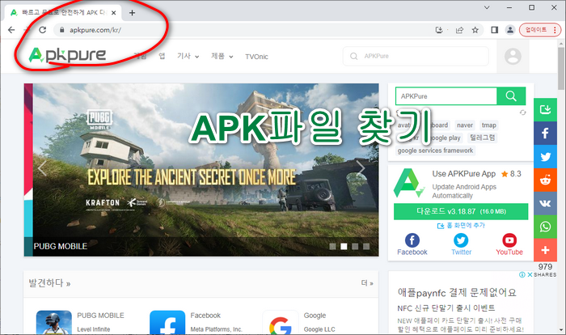
Task: Click the green download share sidebar icon
Action: [545, 109]
